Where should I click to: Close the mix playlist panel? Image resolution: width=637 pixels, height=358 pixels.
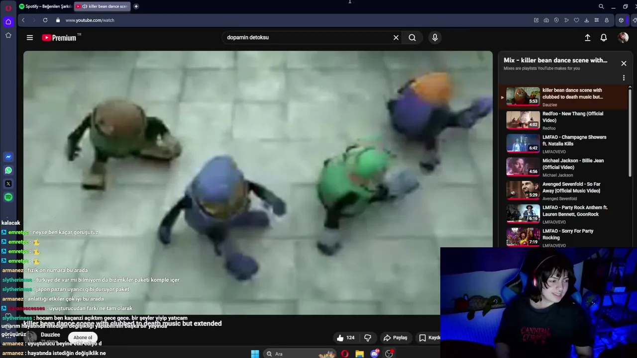coord(624,63)
